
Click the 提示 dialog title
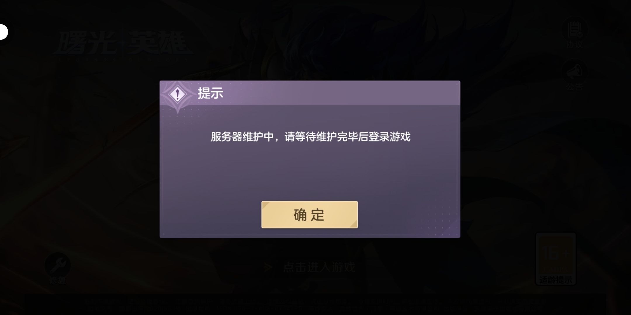tap(210, 93)
